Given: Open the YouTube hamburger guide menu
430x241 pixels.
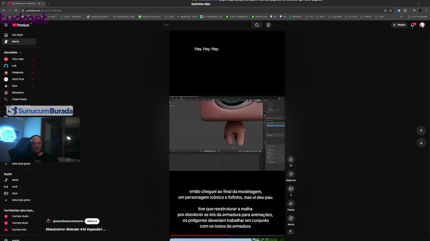Looking at the screenshot, I should 6,25.
